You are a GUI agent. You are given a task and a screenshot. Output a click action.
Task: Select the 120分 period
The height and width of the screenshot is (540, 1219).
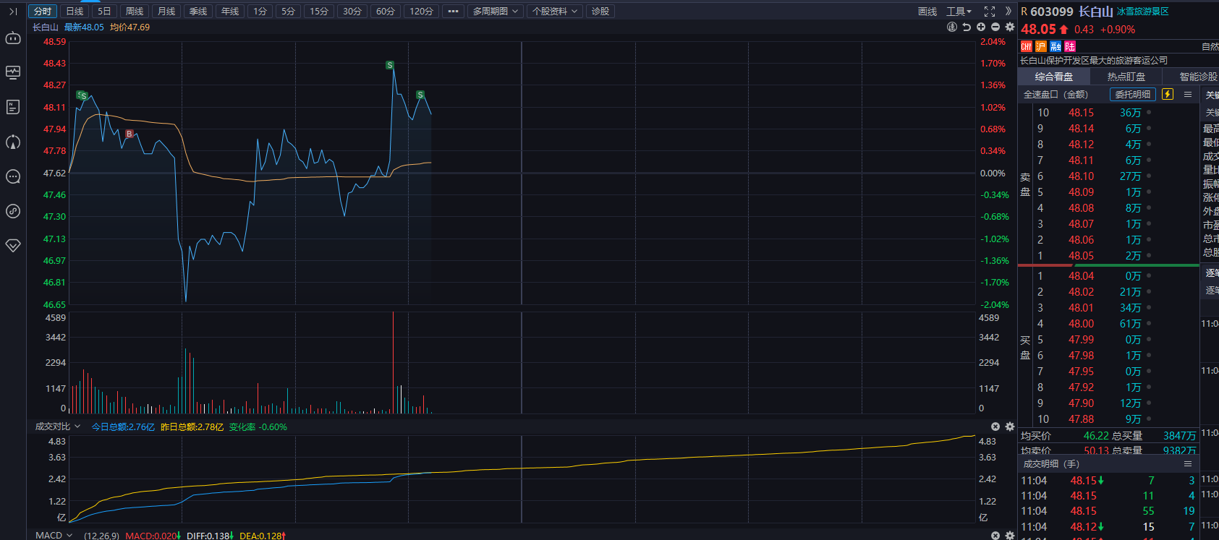tap(421, 12)
